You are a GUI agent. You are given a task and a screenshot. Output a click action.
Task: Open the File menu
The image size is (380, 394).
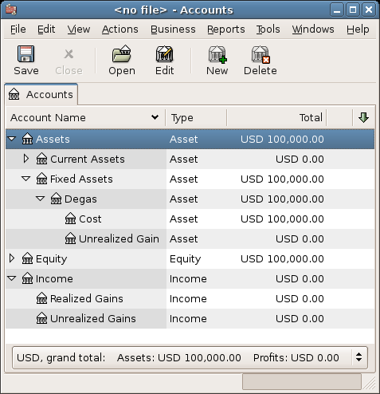tap(18, 30)
